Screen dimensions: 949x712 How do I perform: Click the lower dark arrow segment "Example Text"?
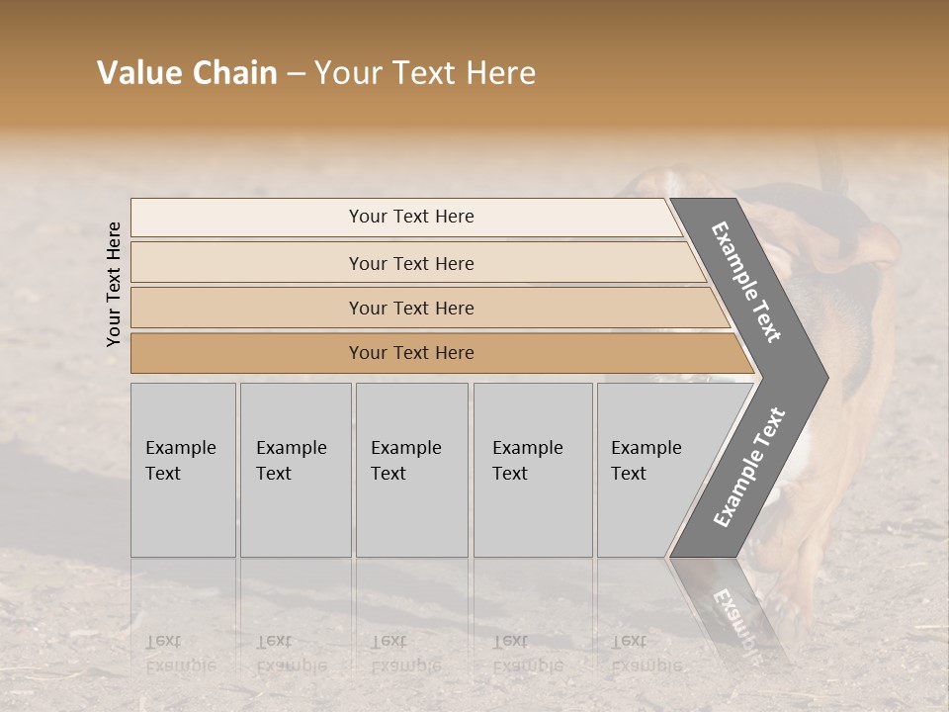coord(749,467)
